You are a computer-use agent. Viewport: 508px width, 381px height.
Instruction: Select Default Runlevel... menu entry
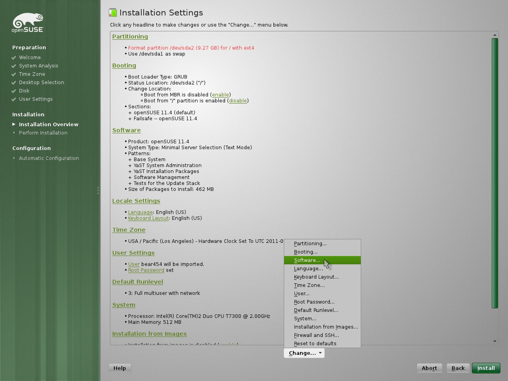pyautogui.click(x=322, y=310)
